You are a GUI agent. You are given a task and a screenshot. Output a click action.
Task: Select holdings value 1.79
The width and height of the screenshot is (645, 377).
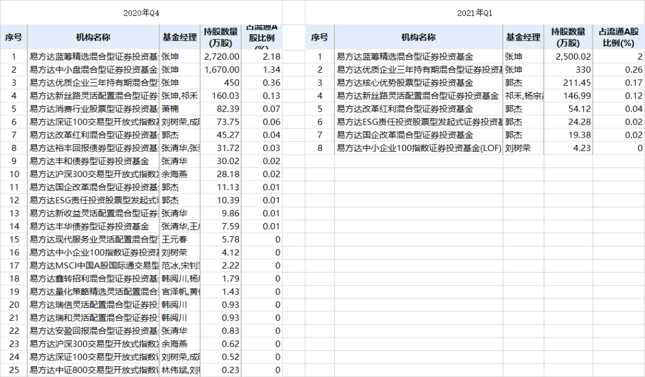tap(221, 279)
